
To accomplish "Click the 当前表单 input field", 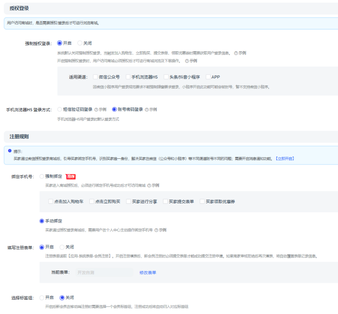I will tap(103, 273).
